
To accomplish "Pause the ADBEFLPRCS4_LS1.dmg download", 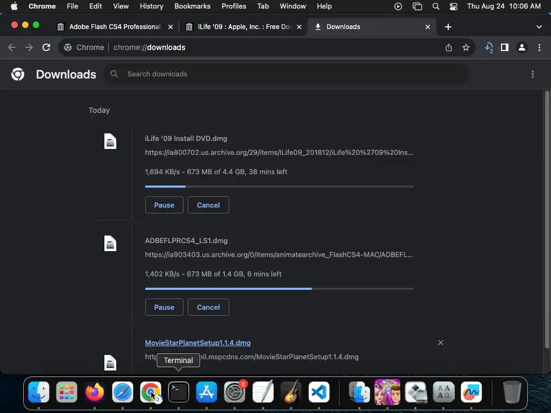I will 164,307.
